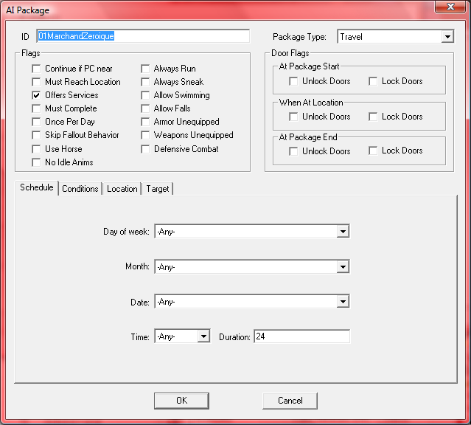
Task: Enable the Continue if PC near checkbox
Action: (37, 69)
